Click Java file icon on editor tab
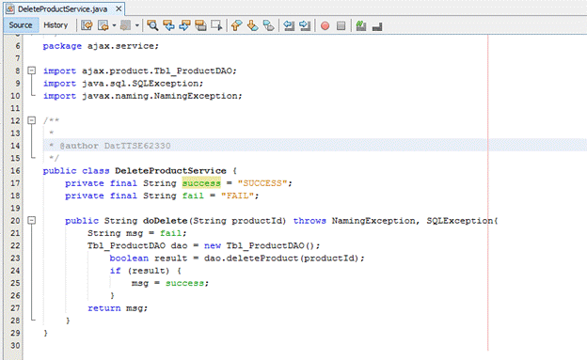 point(10,9)
